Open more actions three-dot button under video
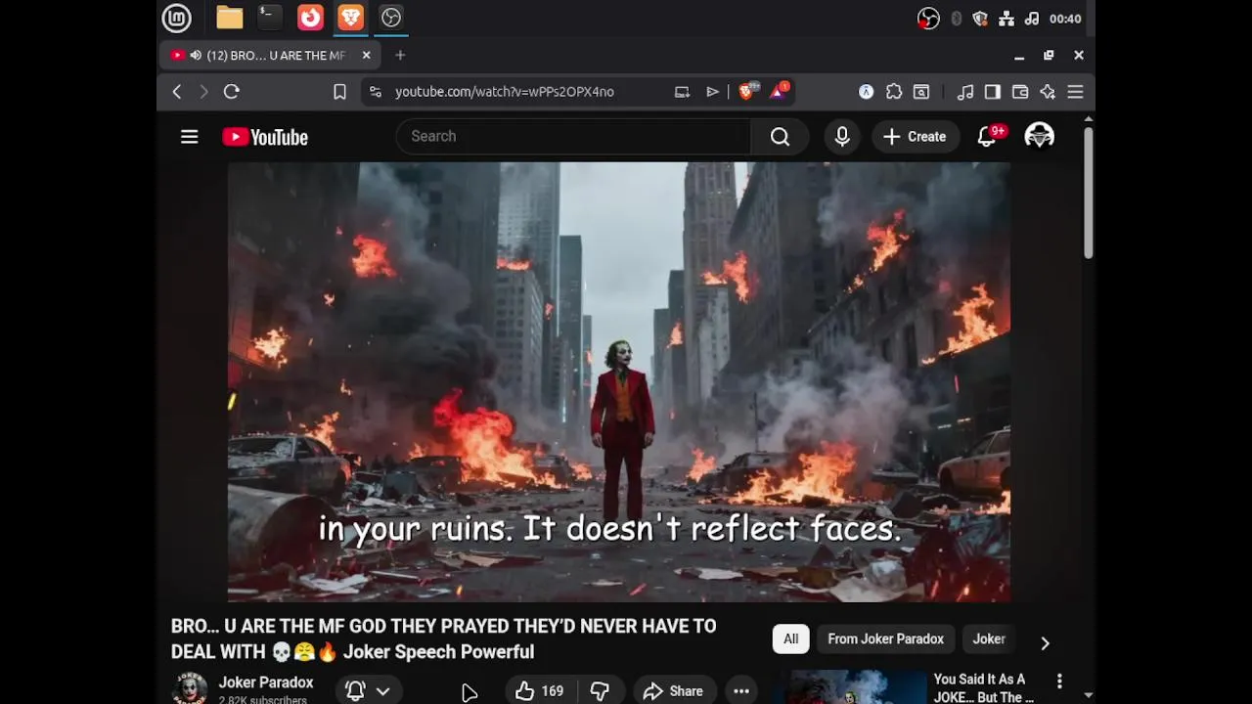The image size is (1252, 704). [741, 691]
